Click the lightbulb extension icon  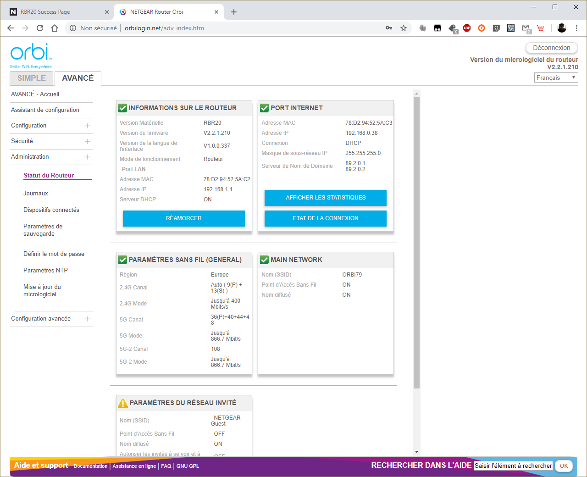[496, 28]
